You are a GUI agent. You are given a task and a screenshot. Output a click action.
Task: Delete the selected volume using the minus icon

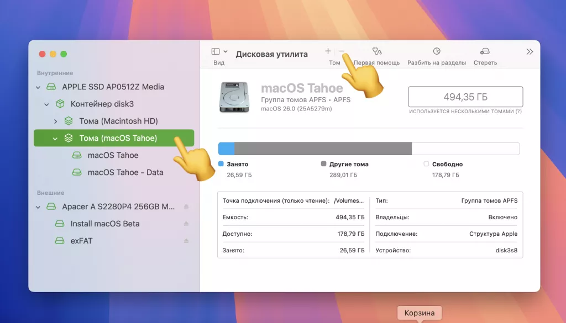click(x=343, y=51)
